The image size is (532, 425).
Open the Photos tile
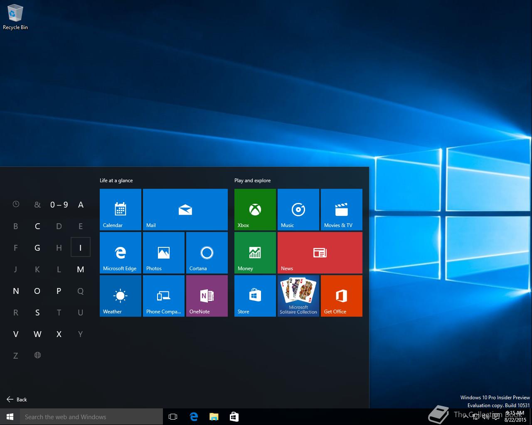pyautogui.click(x=164, y=253)
